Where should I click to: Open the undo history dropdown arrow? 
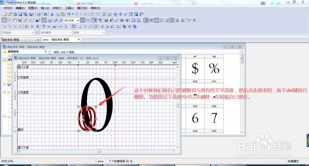(x=73, y=14)
